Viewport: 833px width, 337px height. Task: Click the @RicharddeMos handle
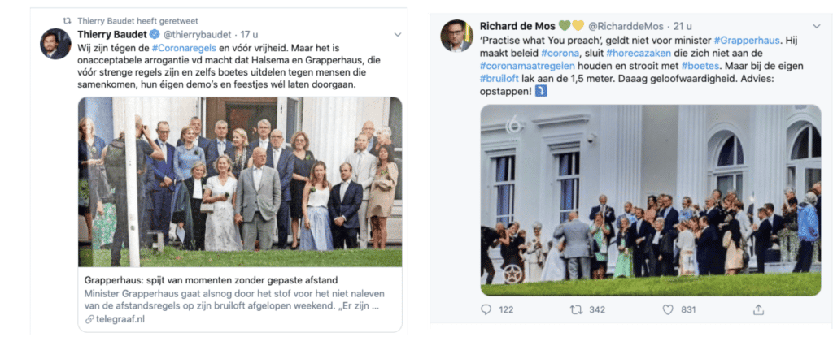tap(626, 27)
